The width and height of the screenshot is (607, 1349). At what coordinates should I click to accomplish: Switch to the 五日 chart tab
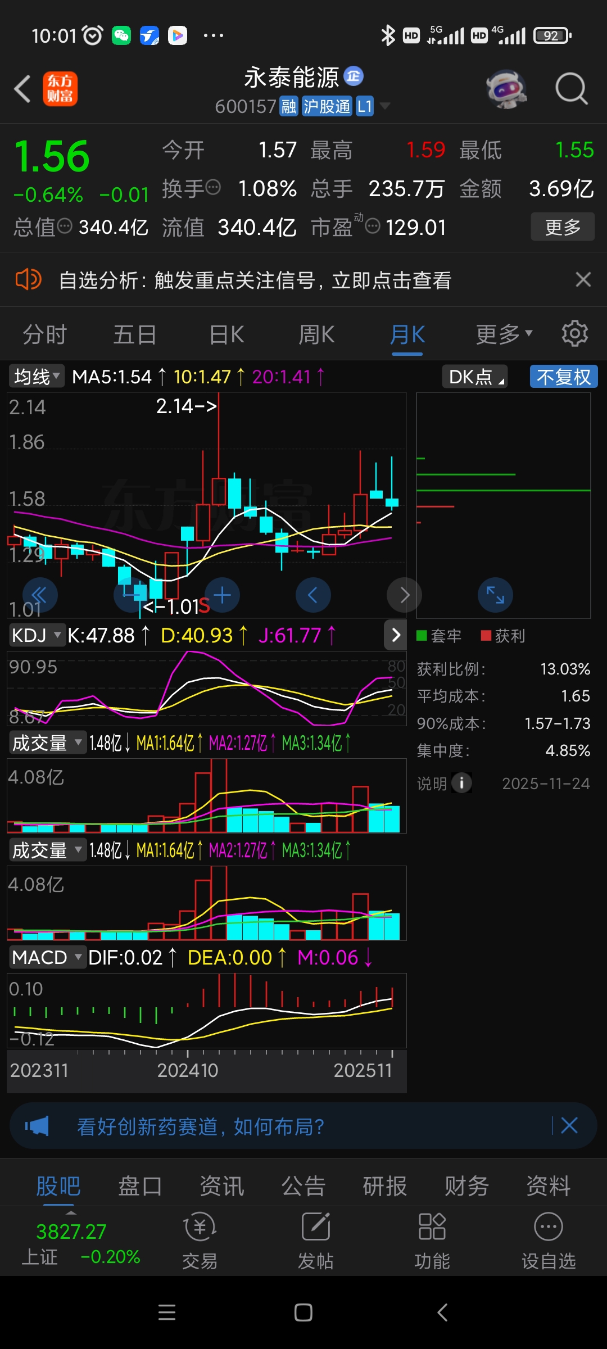click(135, 335)
